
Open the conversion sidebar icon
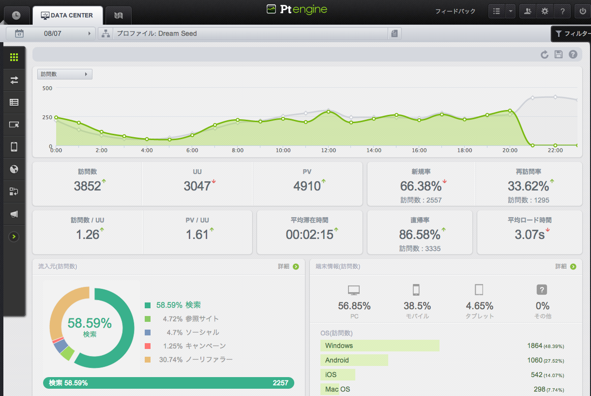pyautogui.click(x=14, y=191)
